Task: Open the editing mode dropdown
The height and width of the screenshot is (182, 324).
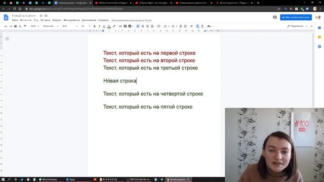Action: point(297,26)
